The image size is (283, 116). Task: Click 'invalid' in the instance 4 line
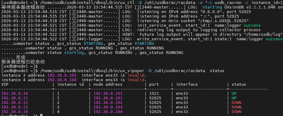click(x=136, y=80)
